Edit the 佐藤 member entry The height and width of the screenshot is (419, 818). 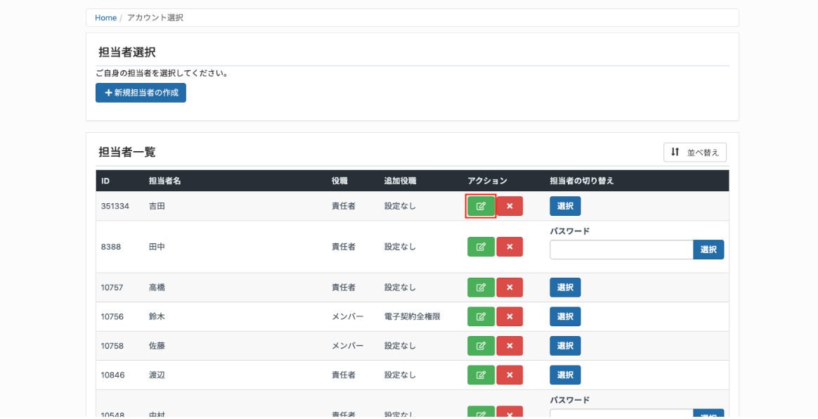pos(481,346)
